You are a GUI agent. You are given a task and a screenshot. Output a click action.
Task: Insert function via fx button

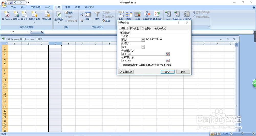[x=42, y=32]
